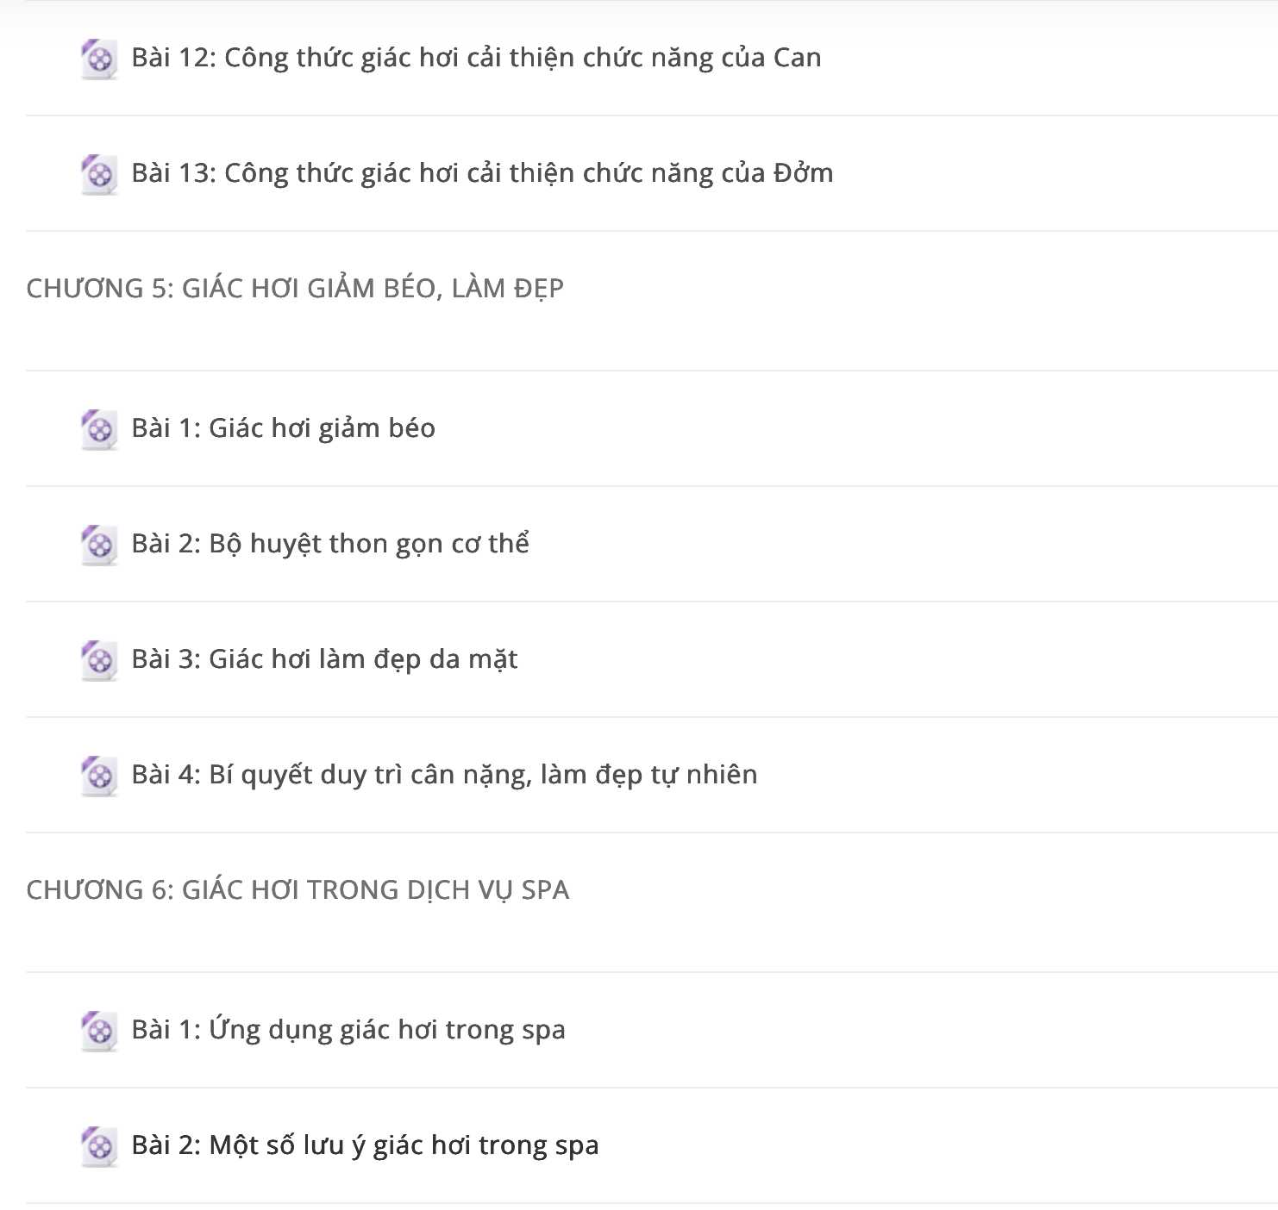Open lesson Bài 2: Một số lưu ý giác hơi
Screen dimensions: 1278x1210
point(365,1145)
